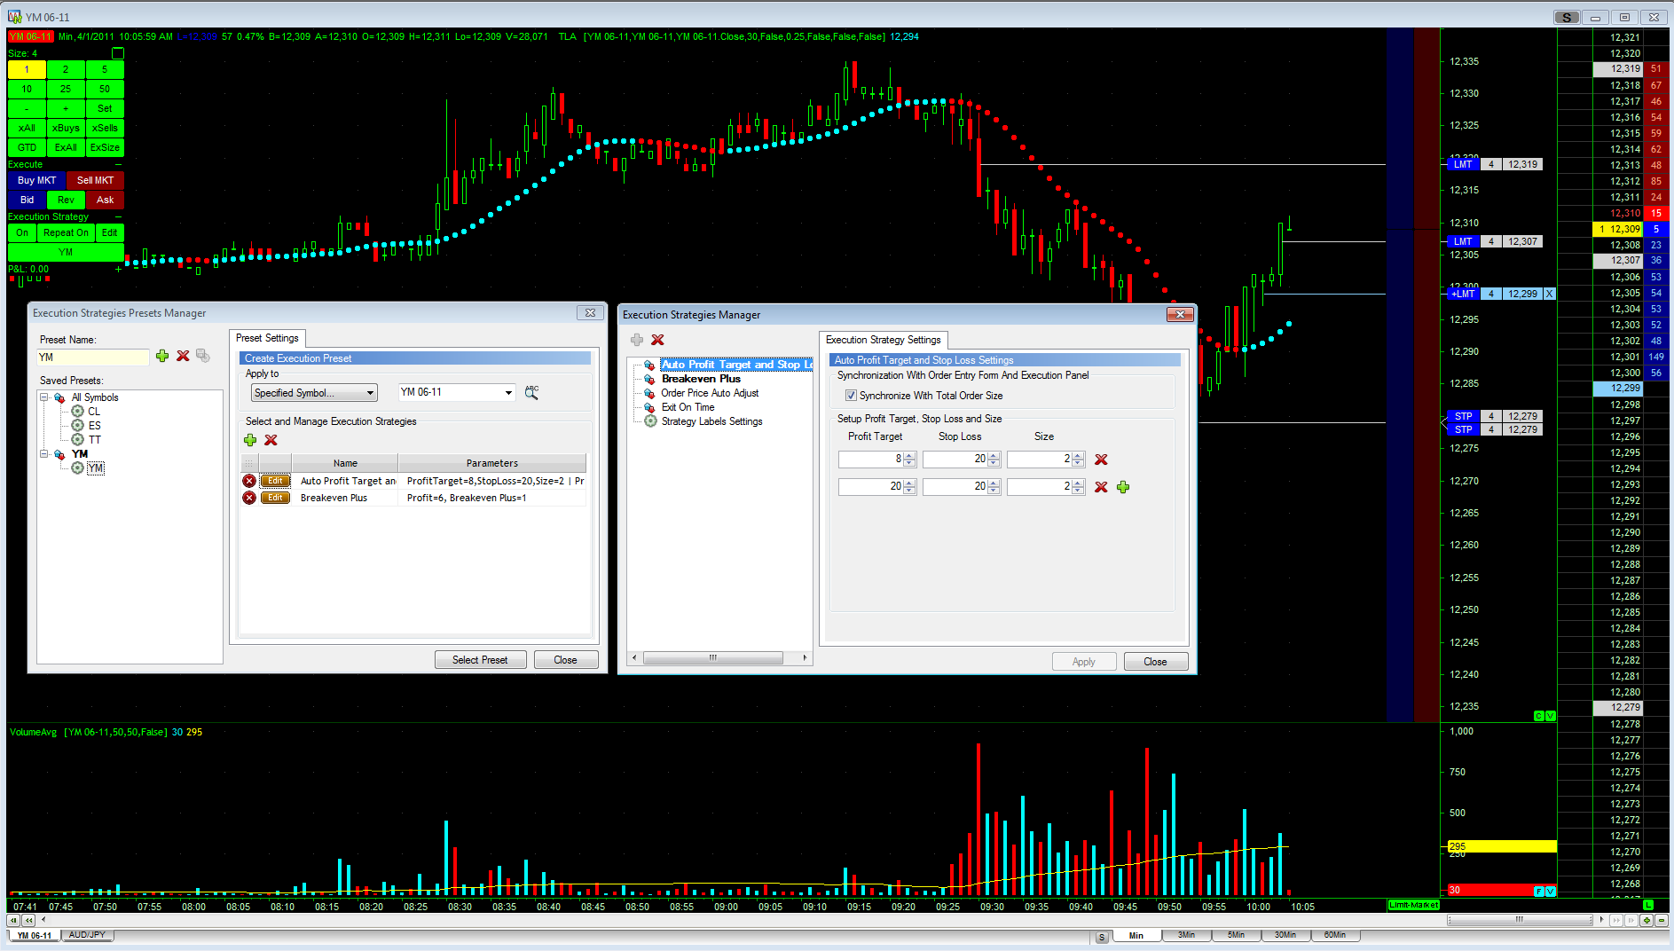Add new preset with green plus icon
Screen dimensions: 1674x951
point(162,356)
